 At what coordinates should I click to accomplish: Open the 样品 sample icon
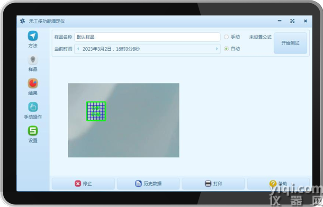coord(33,60)
